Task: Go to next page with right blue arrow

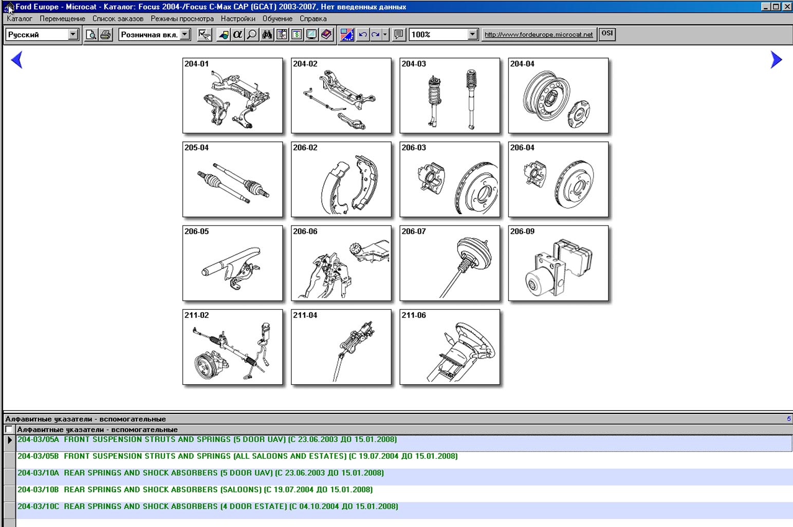Action: pyautogui.click(x=776, y=60)
